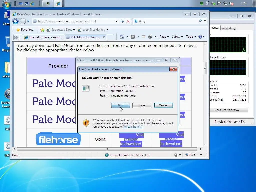The height and width of the screenshot is (192, 256).
Task: Click the taskbar clock 2:28
Action: tap(244, 3)
